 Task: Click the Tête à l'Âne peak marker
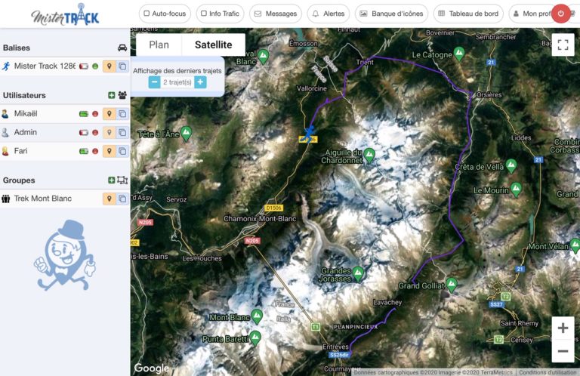(186, 133)
